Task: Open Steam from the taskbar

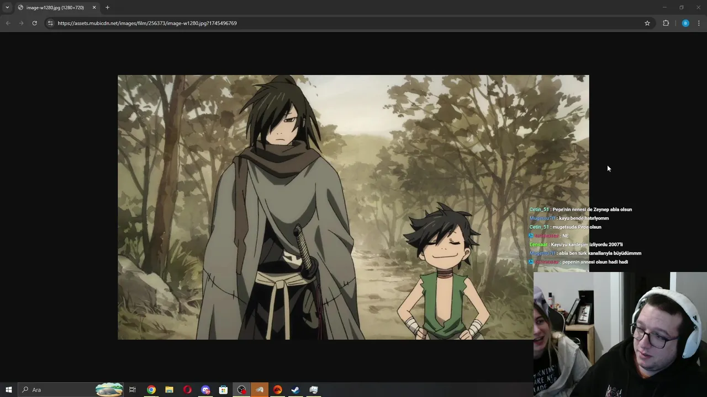Action: [x=296, y=390]
